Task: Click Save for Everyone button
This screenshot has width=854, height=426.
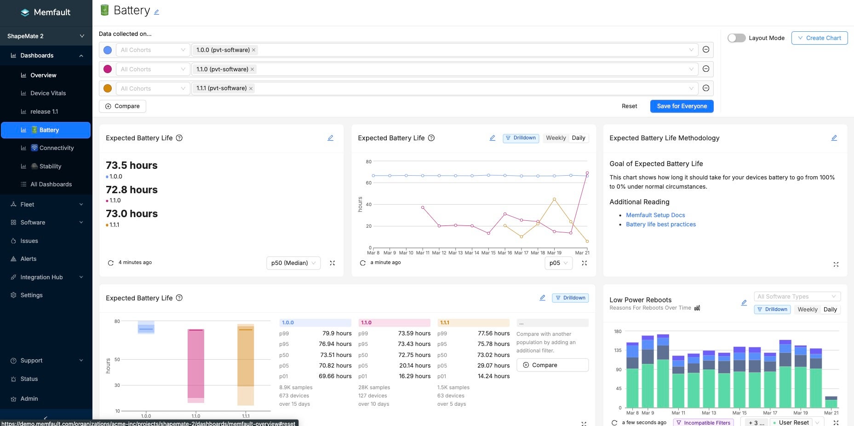Action: tap(682, 106)
